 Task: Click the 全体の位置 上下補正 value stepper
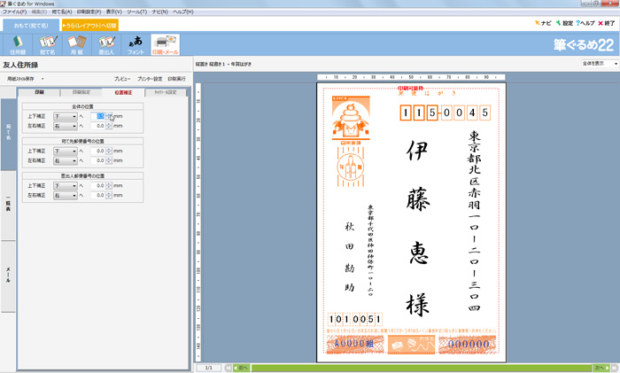pos(111,116)
